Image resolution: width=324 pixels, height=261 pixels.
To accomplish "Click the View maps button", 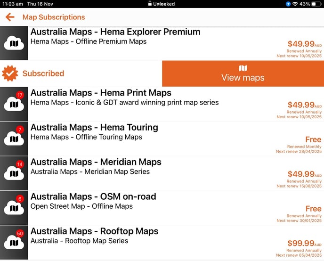I will pos(243,73).
